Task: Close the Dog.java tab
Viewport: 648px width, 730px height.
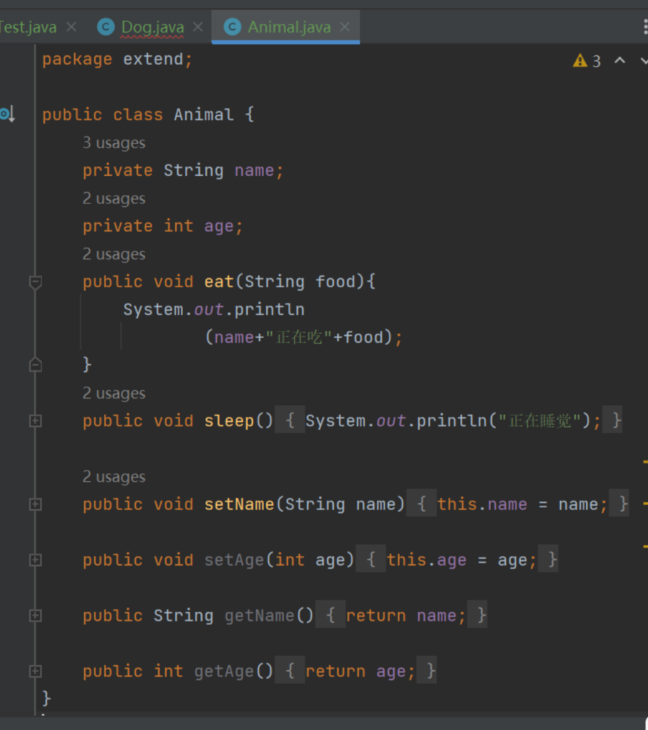Action: pos(198,27)
